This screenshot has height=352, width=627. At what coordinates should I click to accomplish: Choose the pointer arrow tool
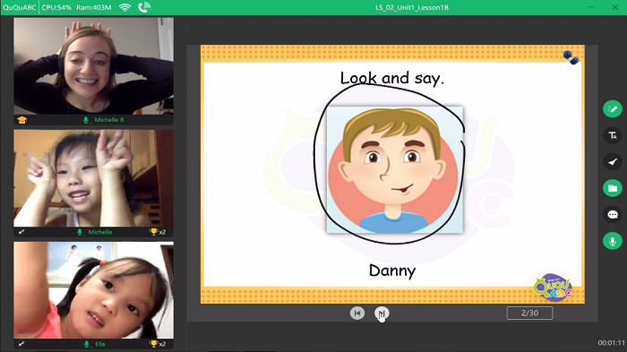tap(612, 162)
